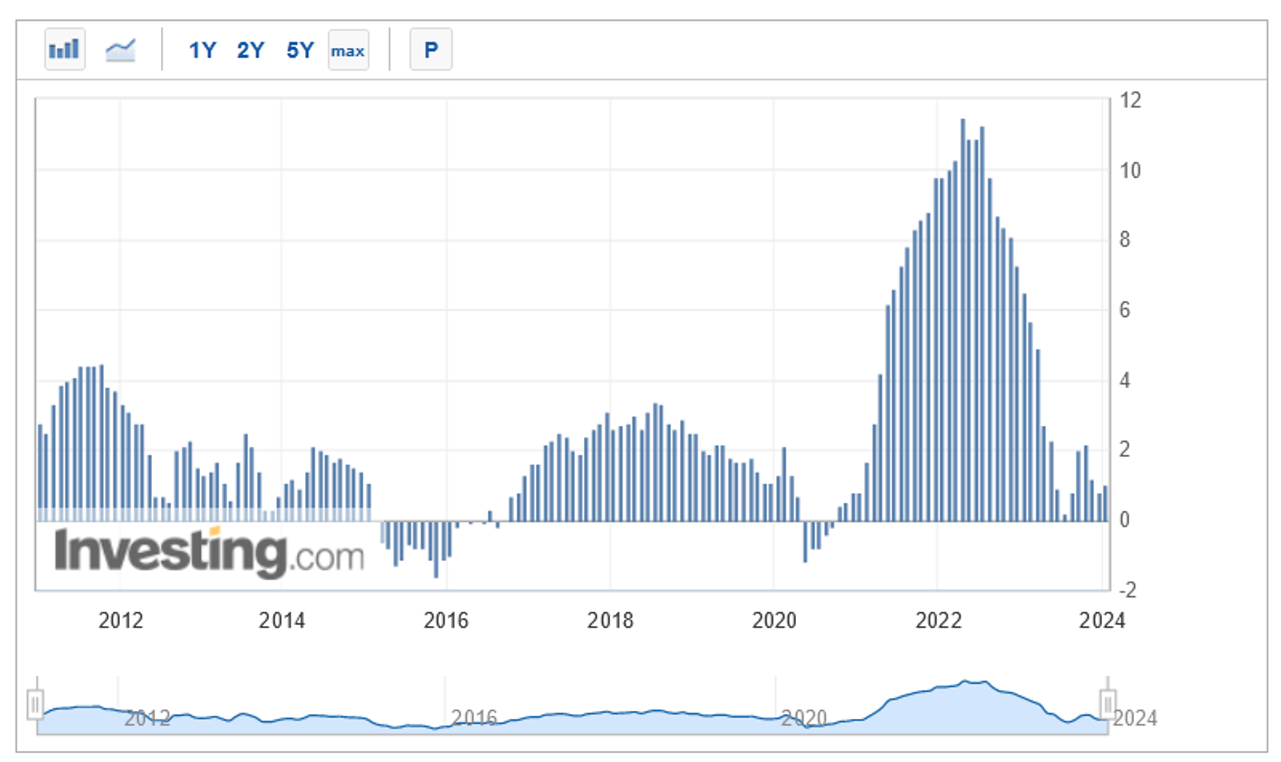Click the 2018 x-axis label
The width and height of the screenshot is (1281, 762).
click(x=610, y=621)
